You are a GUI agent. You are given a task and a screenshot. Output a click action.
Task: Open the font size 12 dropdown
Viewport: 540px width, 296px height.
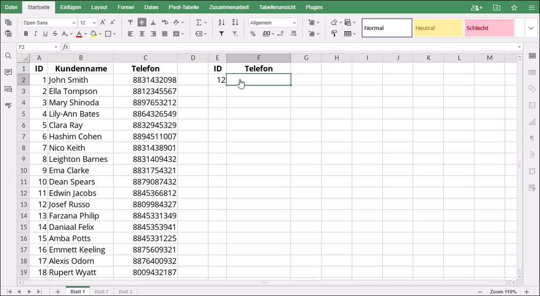coord(94,23)
